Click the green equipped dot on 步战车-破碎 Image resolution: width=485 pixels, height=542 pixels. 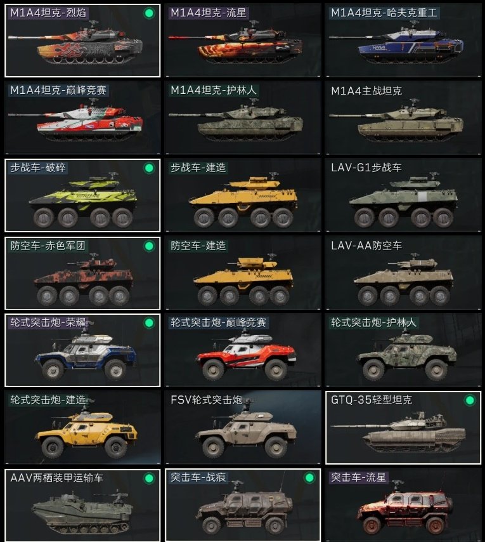point(149,168)
